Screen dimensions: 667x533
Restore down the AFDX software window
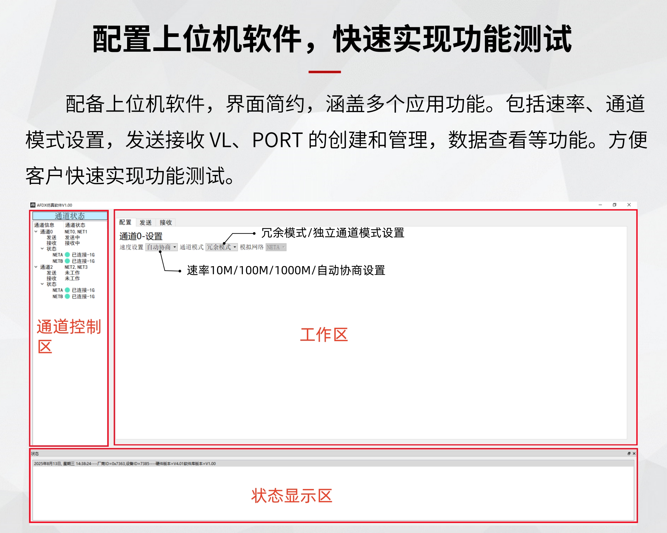point(614,205)
